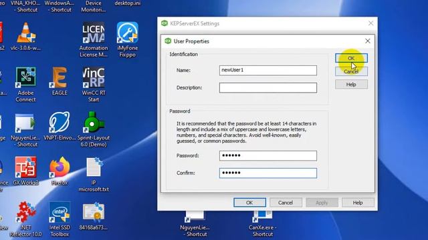Select the Intel SSD Toolbox icon
Screen dimensions: 428x240
pos(60,219)
